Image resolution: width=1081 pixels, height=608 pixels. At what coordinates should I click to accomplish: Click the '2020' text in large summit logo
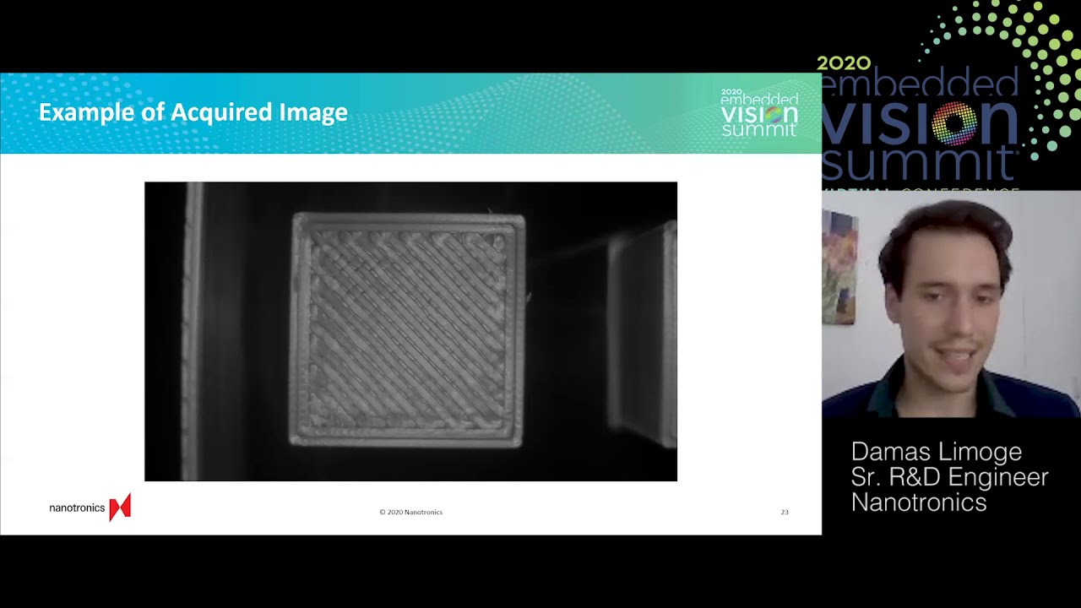tap(843, 63)
